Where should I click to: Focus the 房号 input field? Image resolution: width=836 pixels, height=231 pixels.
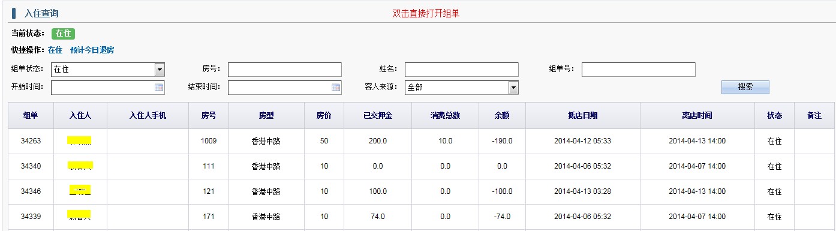click(x=285, y=70)
